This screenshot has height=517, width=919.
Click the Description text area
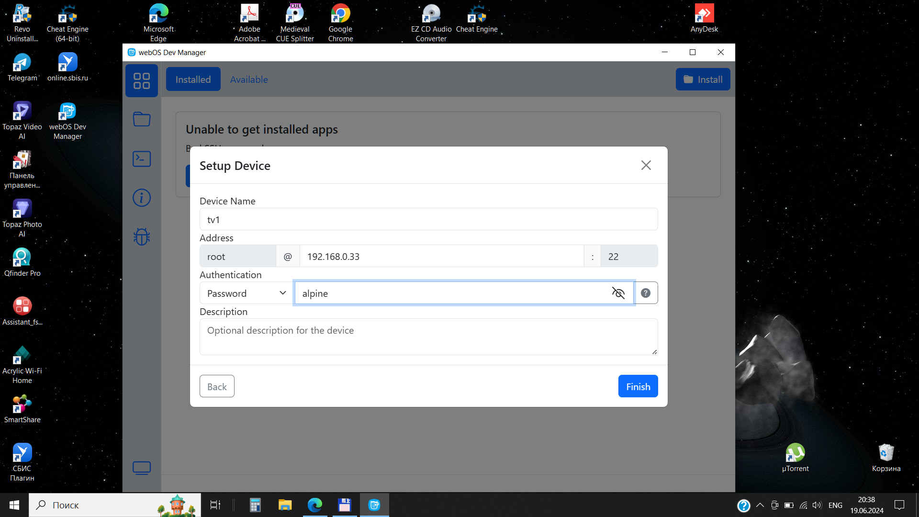point(428,337)
